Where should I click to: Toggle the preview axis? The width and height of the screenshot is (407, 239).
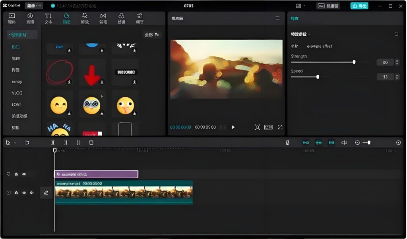[344, 143]
